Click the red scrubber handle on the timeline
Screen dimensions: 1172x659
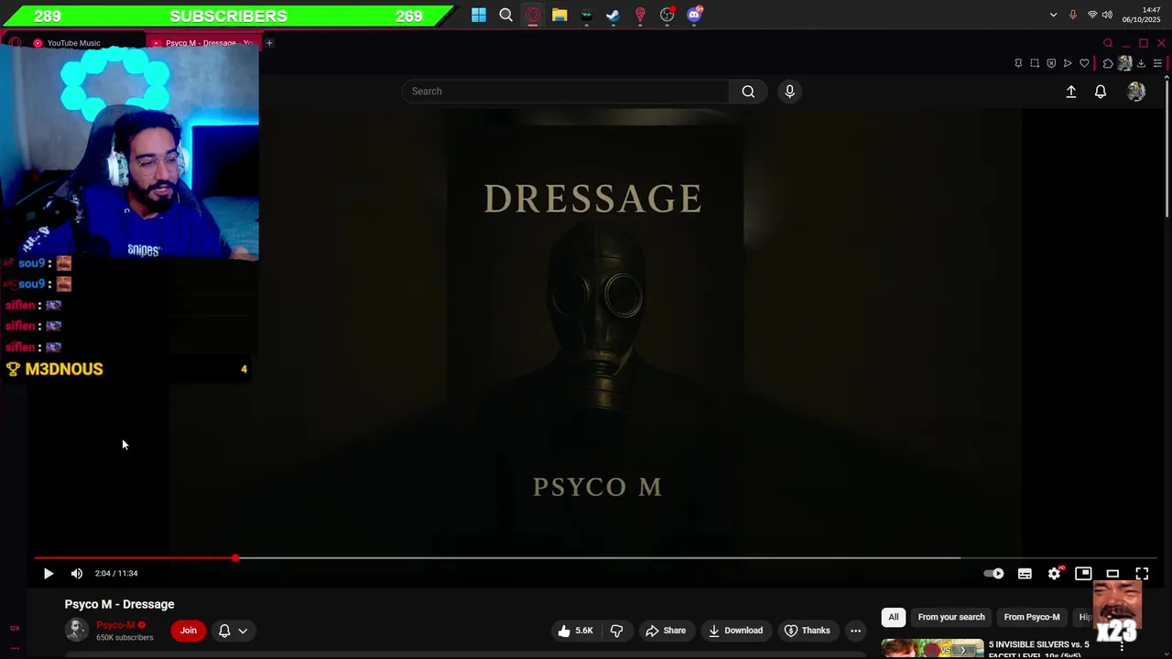point(235,557)
